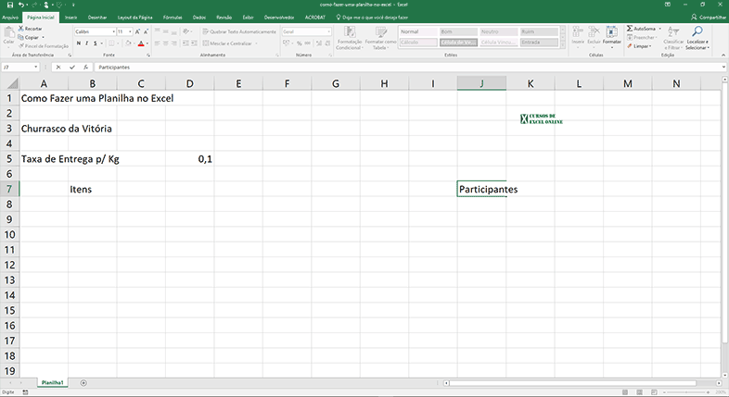Collapse the ribbon with the chevron
This screenshot has height=397, width=729.
723,55
